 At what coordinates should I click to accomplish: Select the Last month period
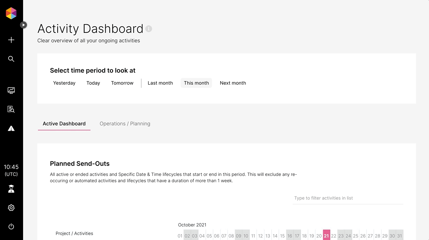160,83
